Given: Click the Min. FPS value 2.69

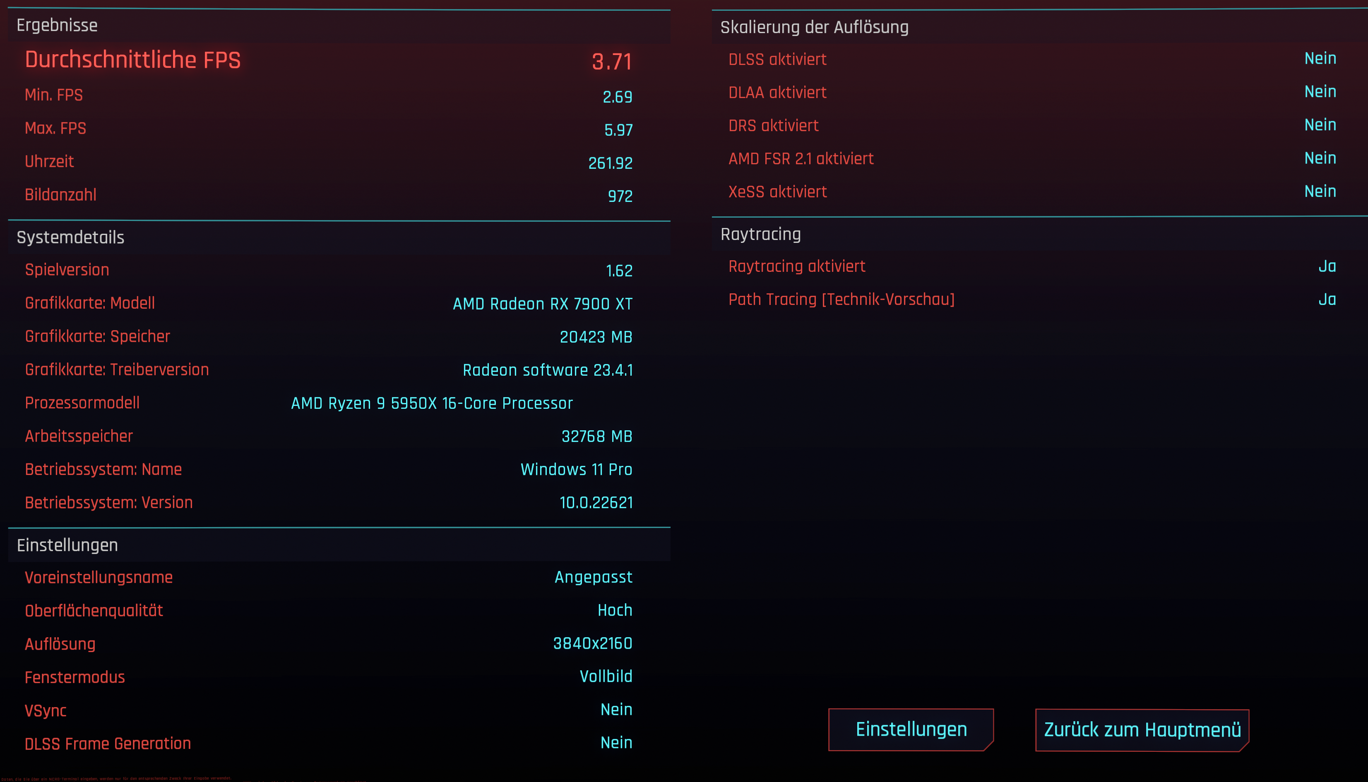Looking at the screenshot, I should tap(617, 97).
